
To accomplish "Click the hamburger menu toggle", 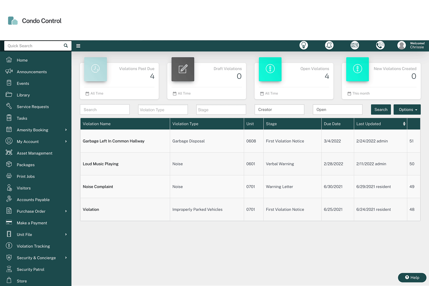I will coord(78,46).
